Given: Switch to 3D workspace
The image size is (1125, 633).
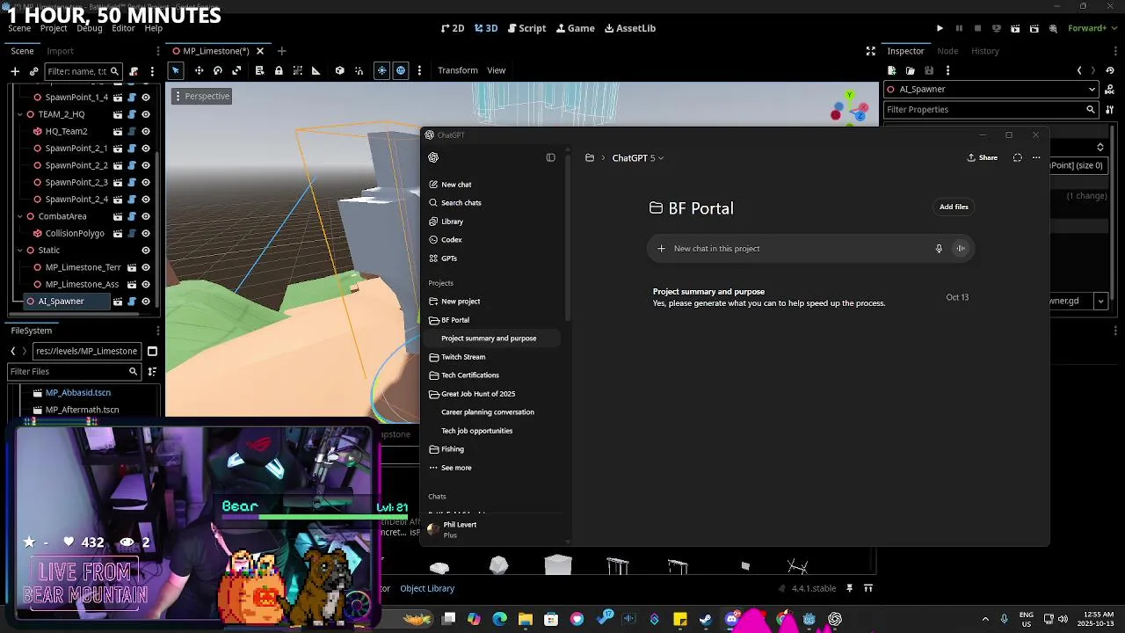Looking at the screenshot, I should coord(486,28).
